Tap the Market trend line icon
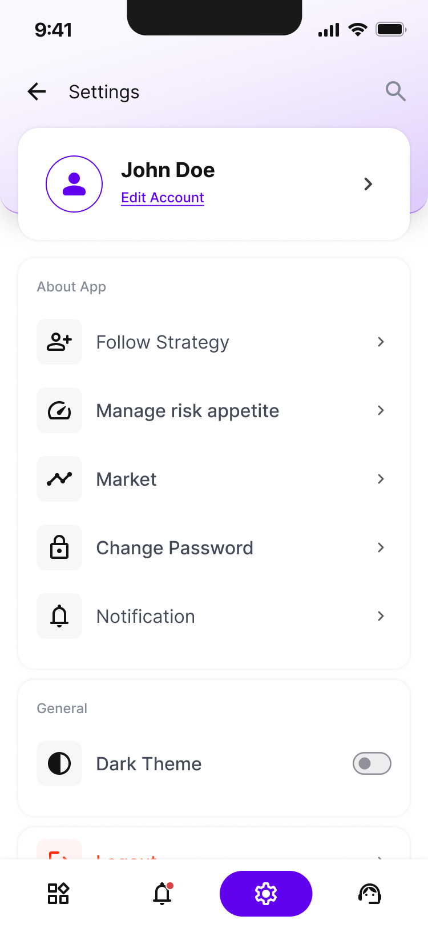Screen dimensions: 428x928 tap(59, 479)
